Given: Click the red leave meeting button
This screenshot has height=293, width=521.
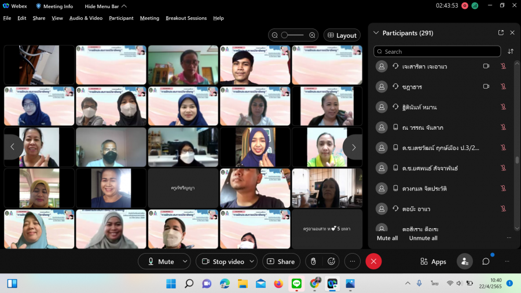Looking at the screenshot, I should [x=373, y=262].
